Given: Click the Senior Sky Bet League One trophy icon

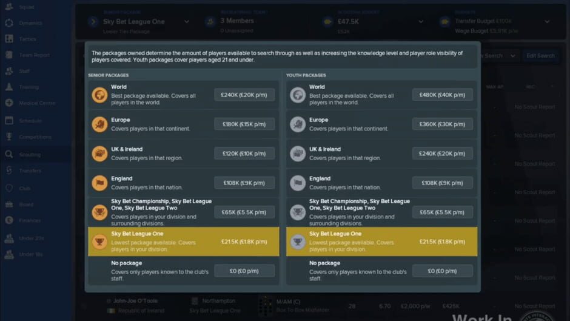Looking at the screenshot, I should click(x=99, y=242).
